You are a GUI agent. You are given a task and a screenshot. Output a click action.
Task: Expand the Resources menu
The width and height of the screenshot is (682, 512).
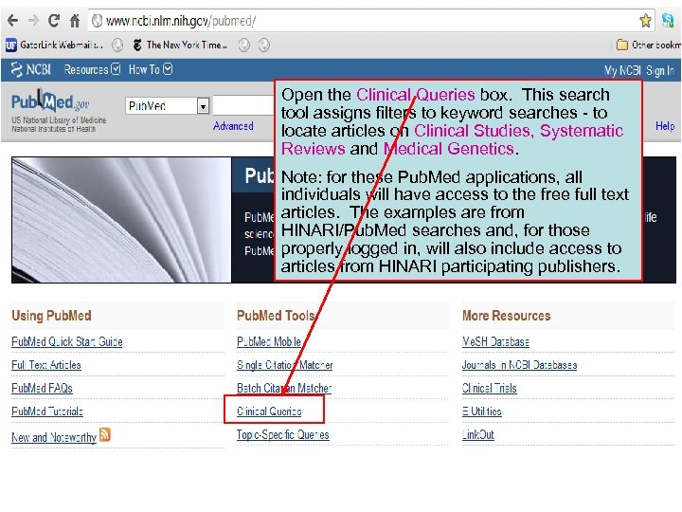92,69
